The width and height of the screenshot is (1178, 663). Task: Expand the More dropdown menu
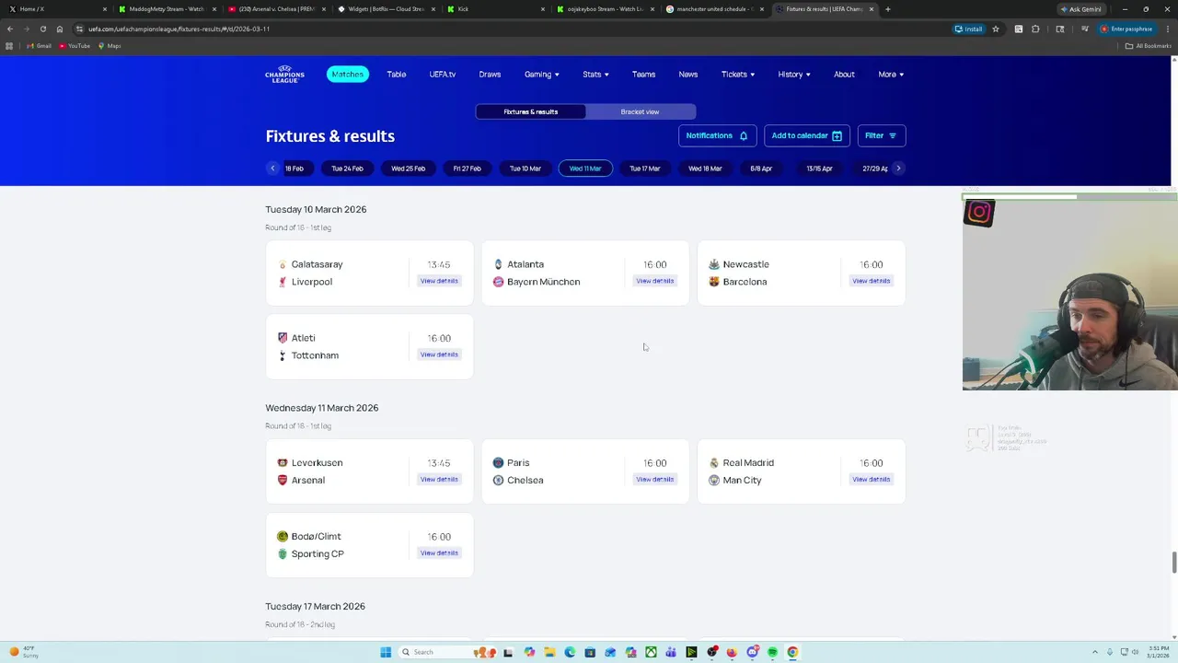click(x=891, y=75)
